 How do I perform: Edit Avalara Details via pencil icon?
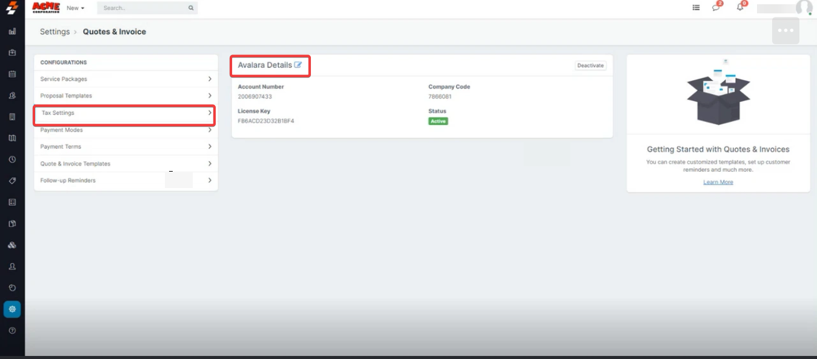298,65
